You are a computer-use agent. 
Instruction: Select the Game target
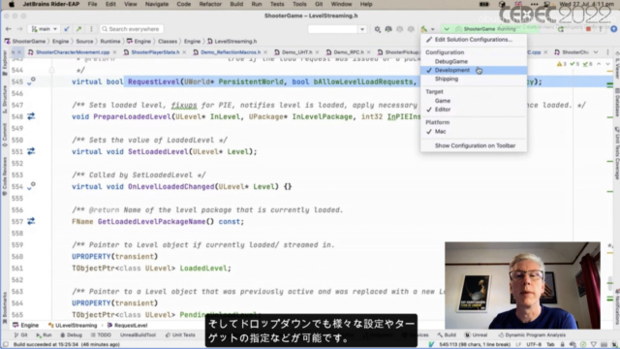[x=474, y=101]
